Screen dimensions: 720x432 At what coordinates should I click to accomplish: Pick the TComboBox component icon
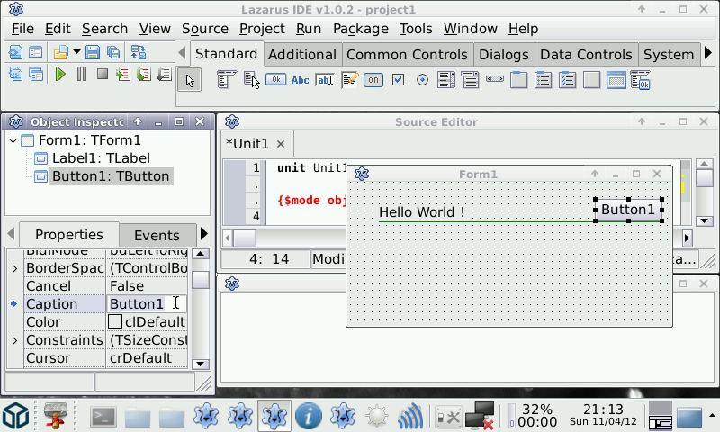coord(470,80)
